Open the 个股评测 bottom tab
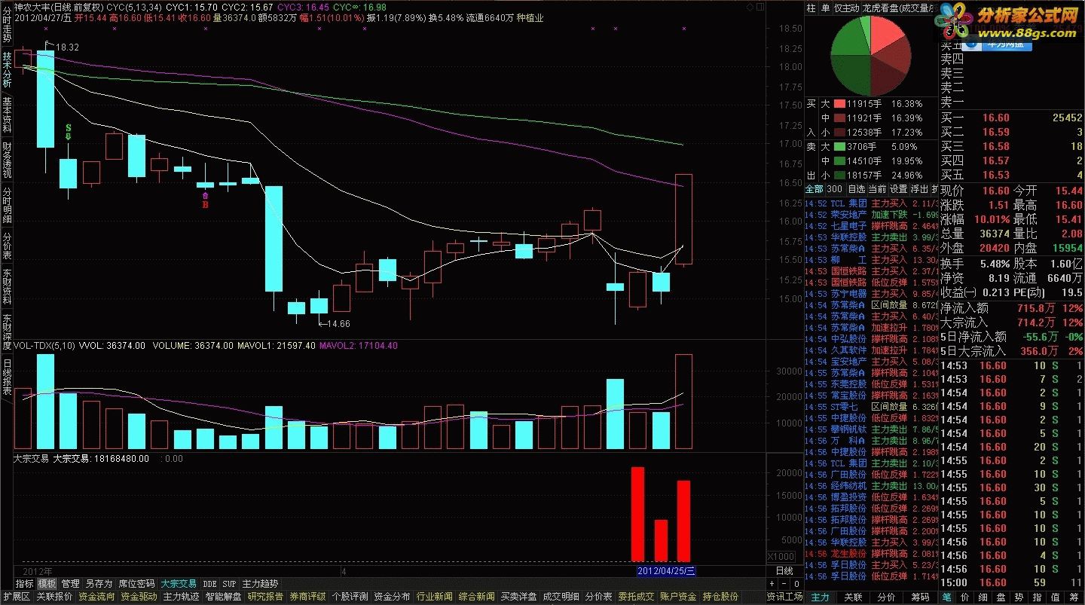This screenshot has width=1085, height=605. click(x=350, y=597)
